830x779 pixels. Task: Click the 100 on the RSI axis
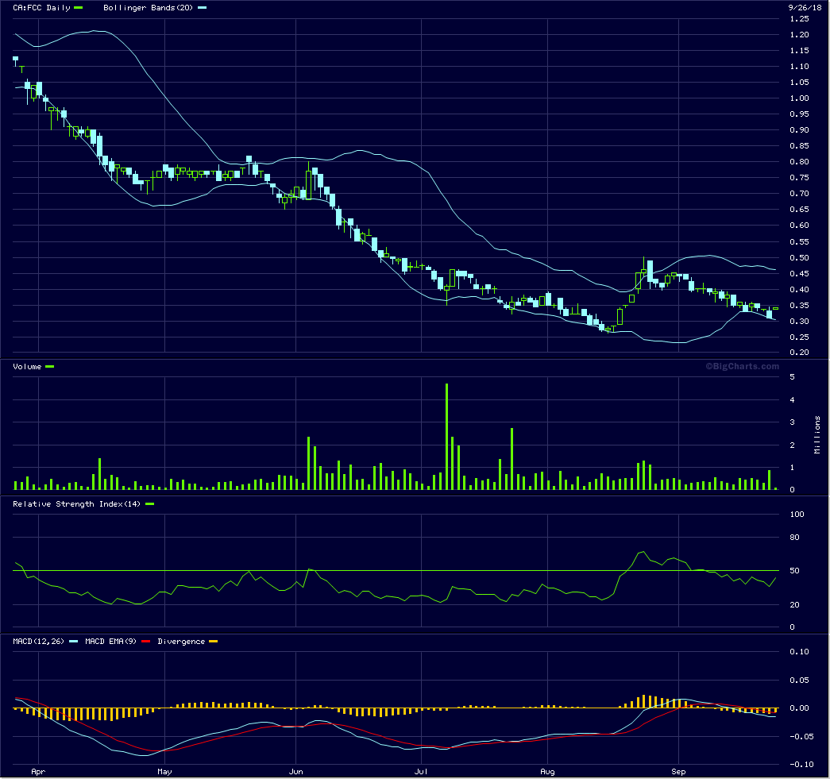(x=797, y=515)
